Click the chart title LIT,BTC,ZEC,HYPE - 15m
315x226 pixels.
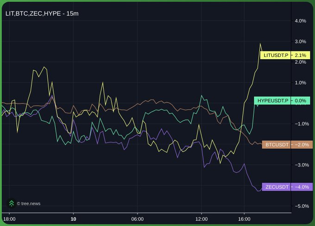[x=42, y=13]
